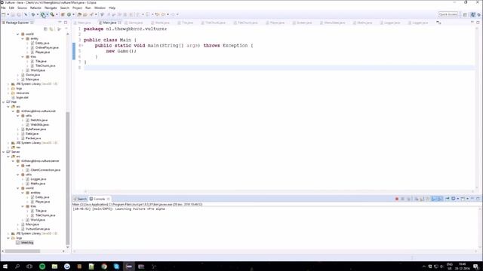Open Windows taskbar search

(17, 266)
